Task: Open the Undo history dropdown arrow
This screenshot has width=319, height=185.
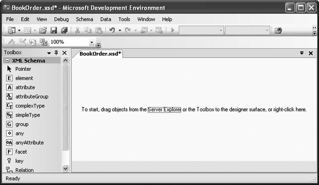Action: click(x=120, y=31)
